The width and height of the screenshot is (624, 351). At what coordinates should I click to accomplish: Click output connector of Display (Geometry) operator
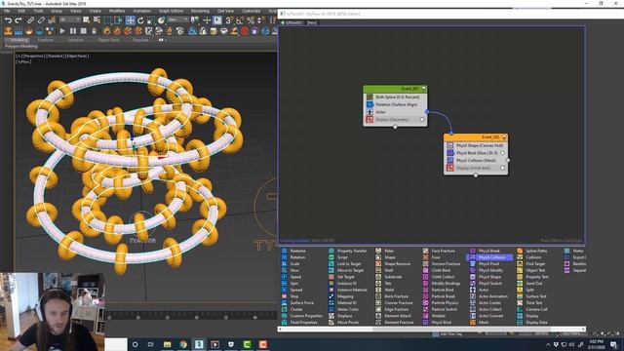tap(422, 119)
